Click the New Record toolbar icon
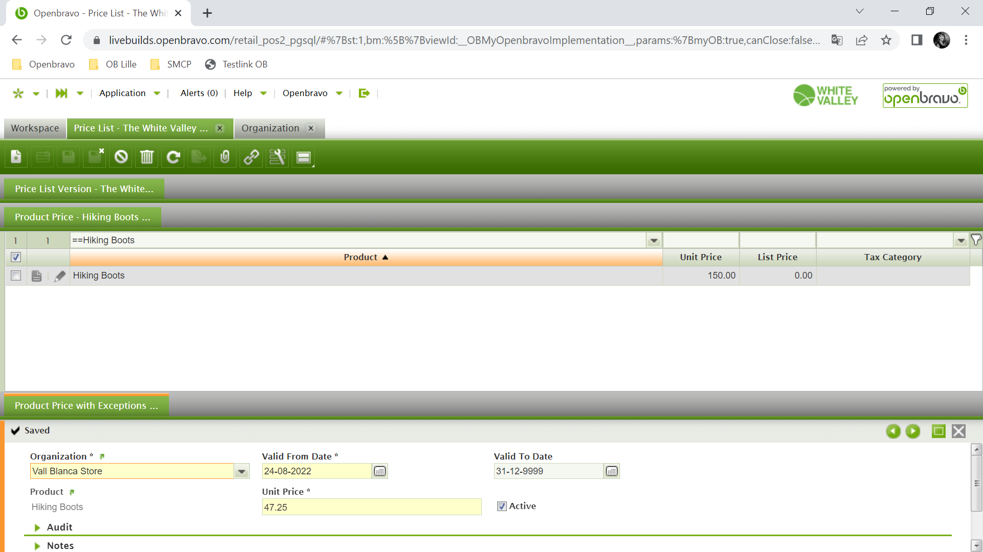Image resolution: width=983 pixels, height=552 pixels. point(16,157)
